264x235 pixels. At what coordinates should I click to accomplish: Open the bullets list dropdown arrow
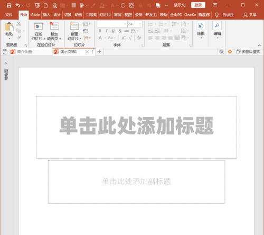pyautogui.click(x=155, y=24)
